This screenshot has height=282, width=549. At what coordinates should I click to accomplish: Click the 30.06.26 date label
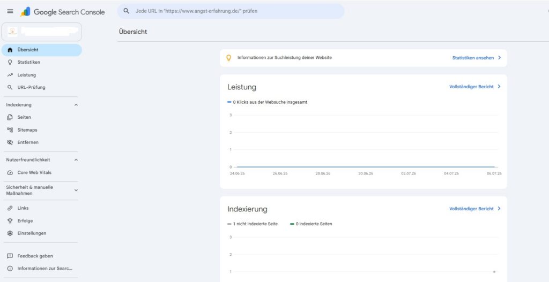click(366, 174)
